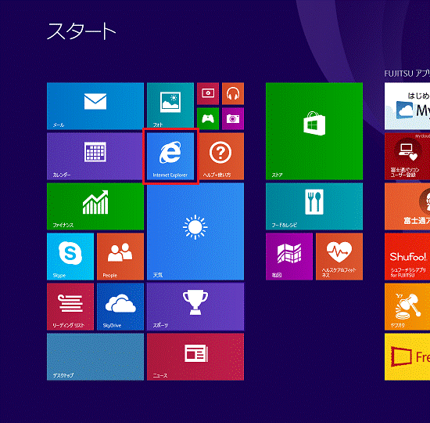Viewport: 430px width, 423px height.
Task: Open the Calendar (カレンダー) tile
Action: point(95,156)
